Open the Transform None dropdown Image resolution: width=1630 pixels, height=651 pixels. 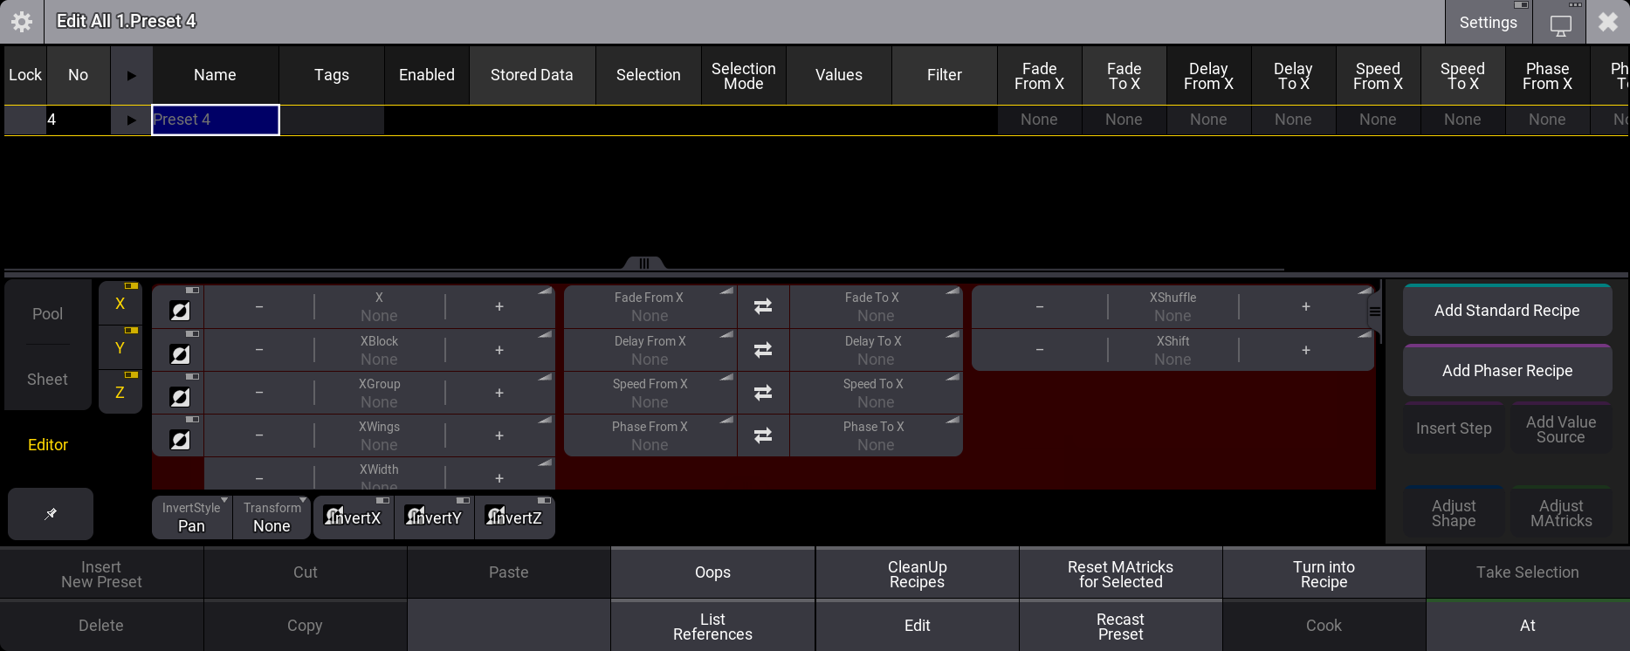pos(272,517)
